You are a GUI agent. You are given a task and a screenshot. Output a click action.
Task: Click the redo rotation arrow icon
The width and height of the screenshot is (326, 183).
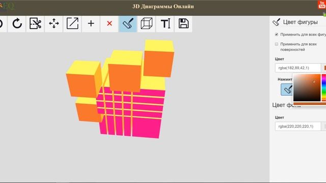tap(17, 23)
